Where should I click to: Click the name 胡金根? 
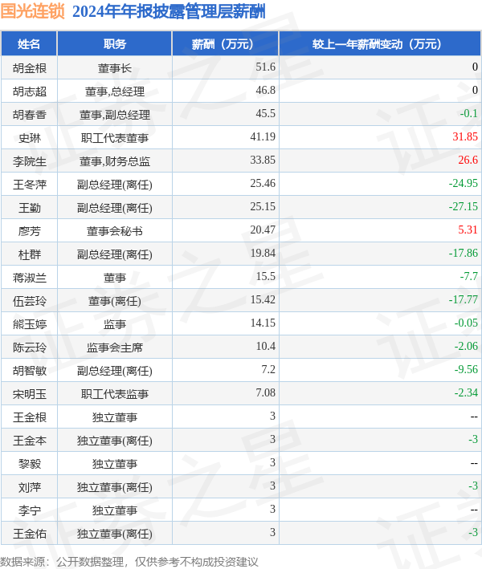tap(30, 68)
